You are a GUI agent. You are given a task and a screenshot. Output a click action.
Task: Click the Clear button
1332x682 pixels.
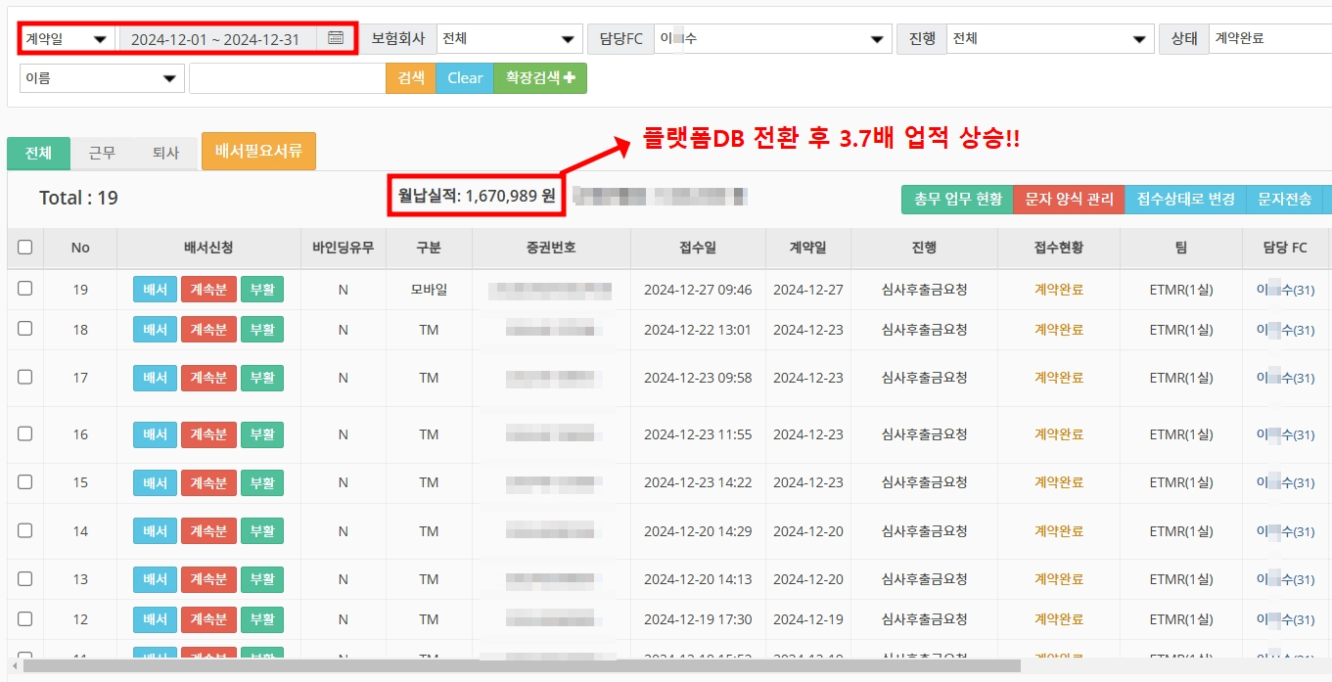point(464,77)
